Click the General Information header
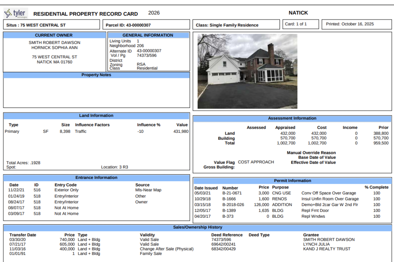This screenshot has height=262, width=394. 148,35
